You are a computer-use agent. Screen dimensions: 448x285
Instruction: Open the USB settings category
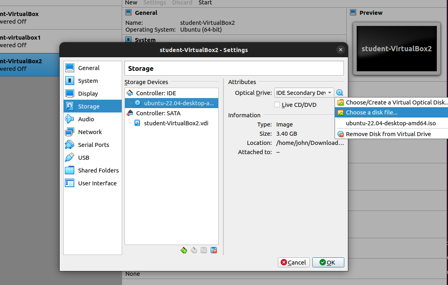click(83, 158)
